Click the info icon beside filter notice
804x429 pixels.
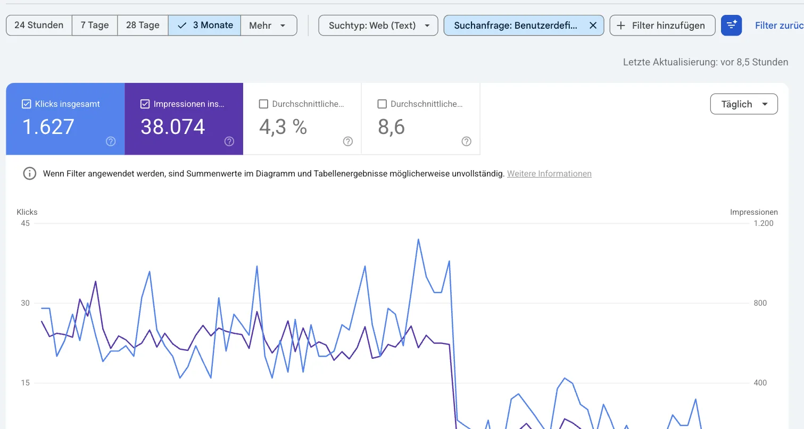coord(30,173)
